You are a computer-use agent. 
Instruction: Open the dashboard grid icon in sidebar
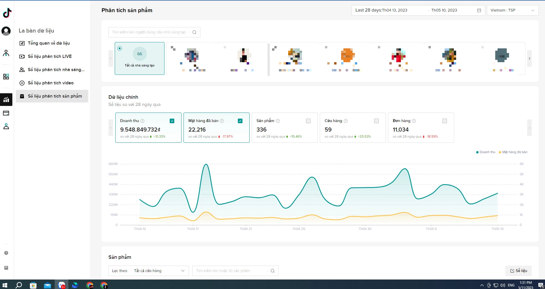(6, 77)
